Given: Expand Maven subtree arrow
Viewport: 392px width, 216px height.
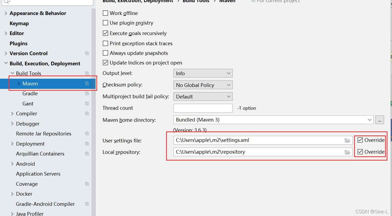Looking at the screenshot, I should click(19, 84).
